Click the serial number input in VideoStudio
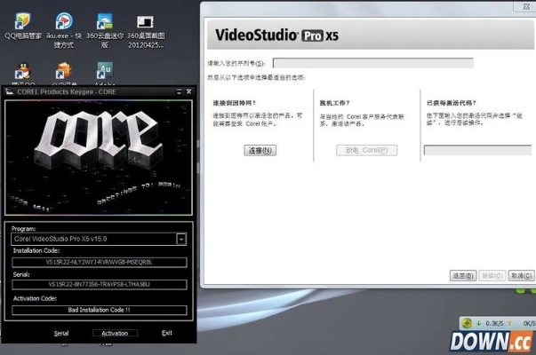 click(x=373, y=63)
